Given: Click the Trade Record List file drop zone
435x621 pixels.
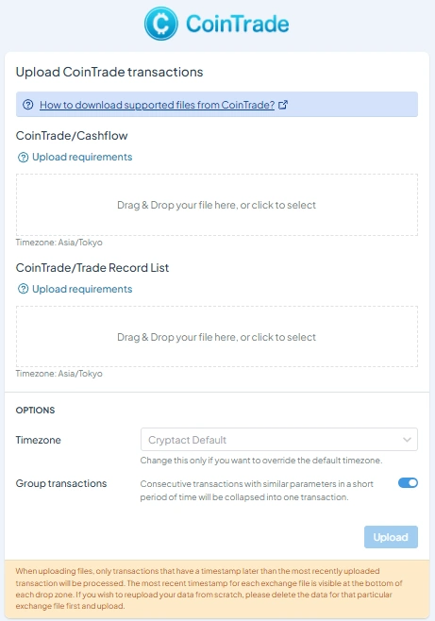Looking at the screenshot, I should tap(217, 337).
